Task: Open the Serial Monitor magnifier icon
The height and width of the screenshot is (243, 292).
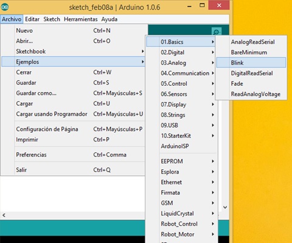Action: pyautogui.click(x=217, y=32)
